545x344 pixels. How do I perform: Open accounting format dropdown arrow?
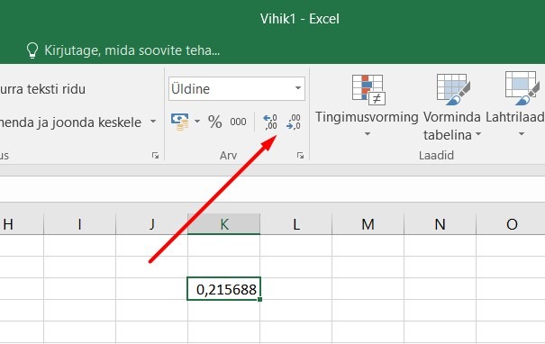click(x=197, y=122)
